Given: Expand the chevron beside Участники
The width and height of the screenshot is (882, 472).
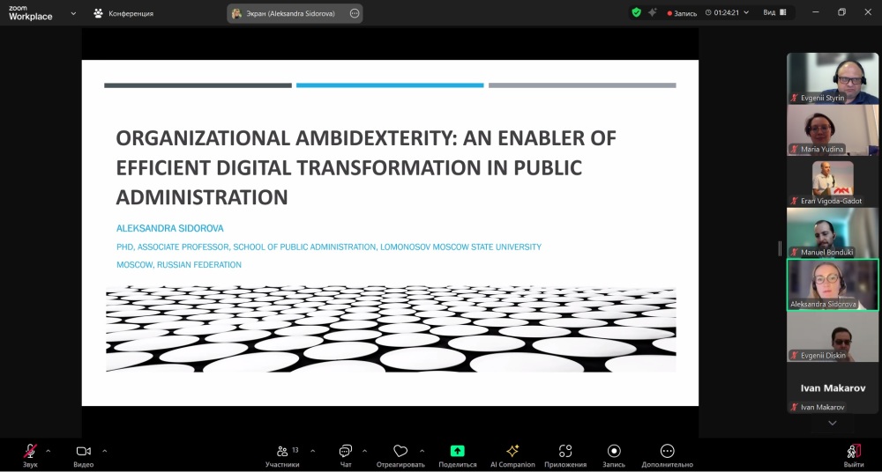Looking at the screenshot, I should pyautogui.click(x=313, y=451).
